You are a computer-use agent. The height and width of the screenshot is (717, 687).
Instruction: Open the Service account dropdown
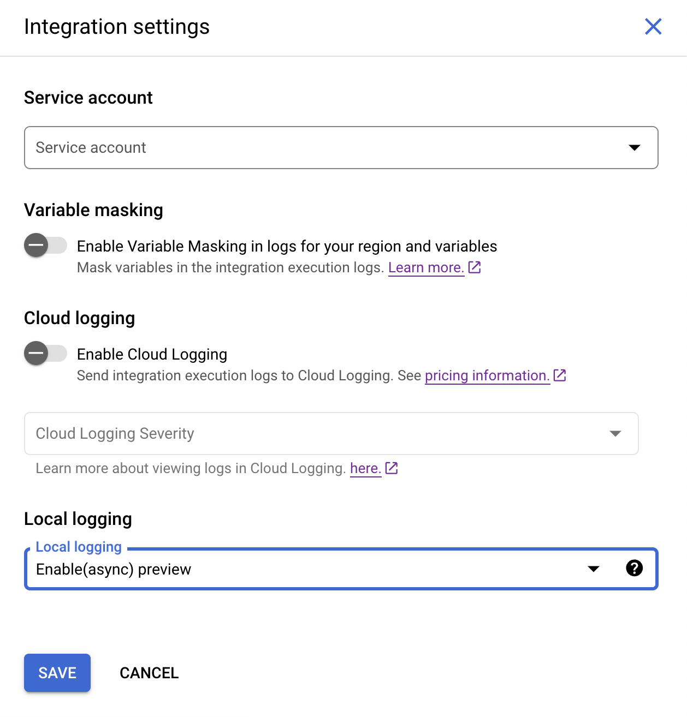tap(341, 147)
